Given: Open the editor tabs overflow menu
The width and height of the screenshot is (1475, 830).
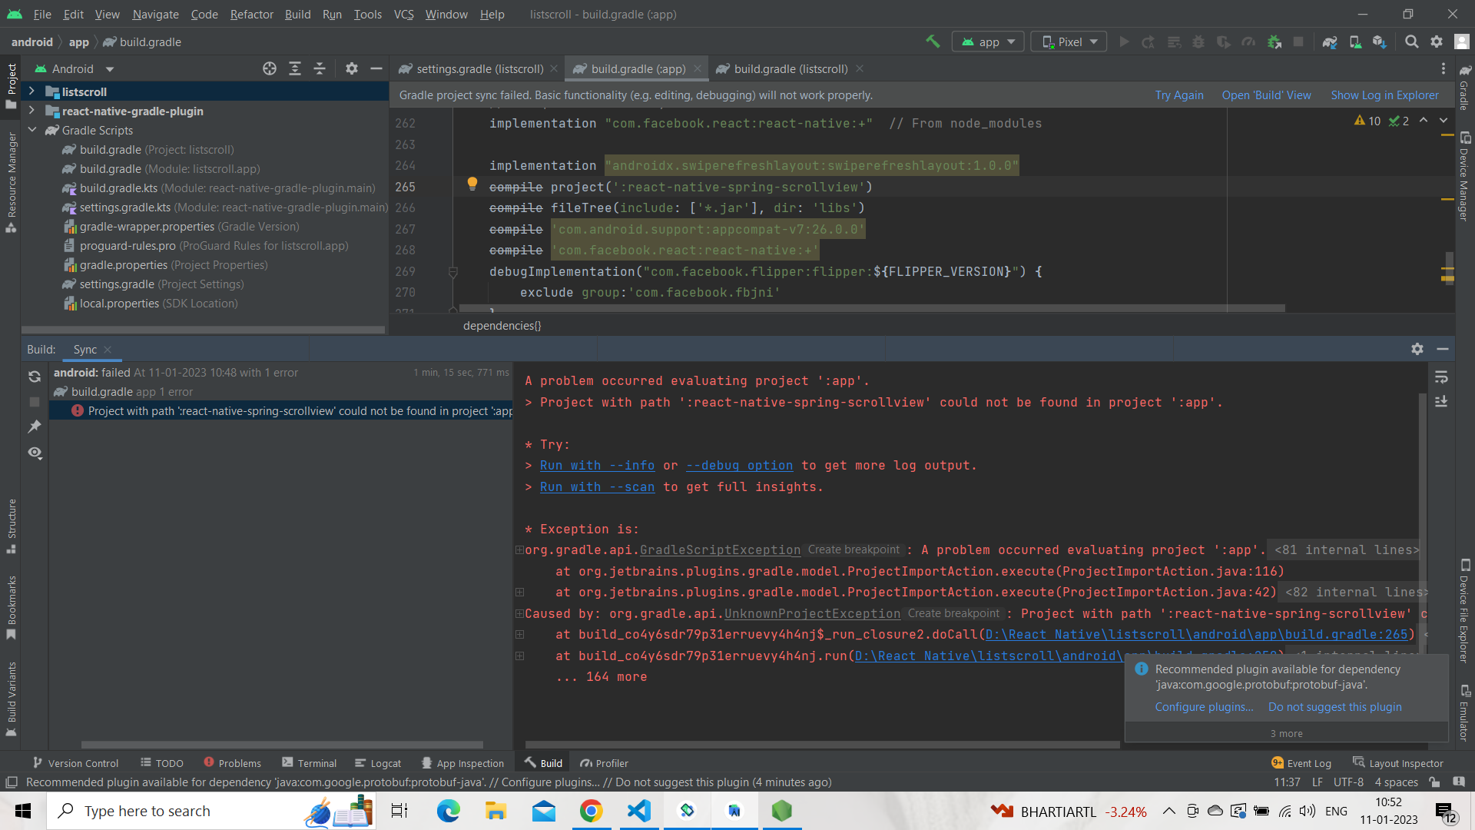Looking at the screenshot, I should (x=1444, y=68).
